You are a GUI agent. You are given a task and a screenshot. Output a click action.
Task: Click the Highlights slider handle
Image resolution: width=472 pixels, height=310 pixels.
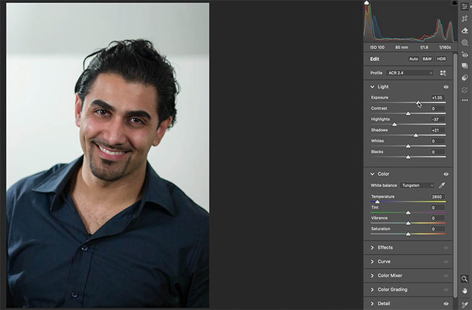pos(395,124)
